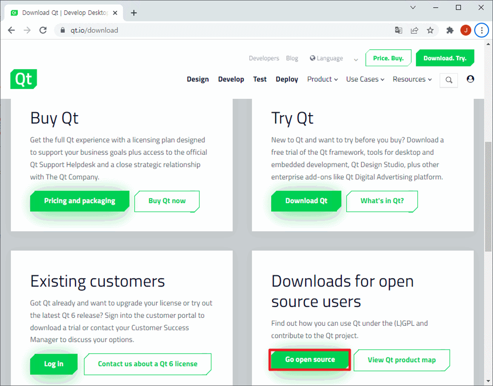
Task: Open the Deploy menu item
Action: [x=287, y=79]
